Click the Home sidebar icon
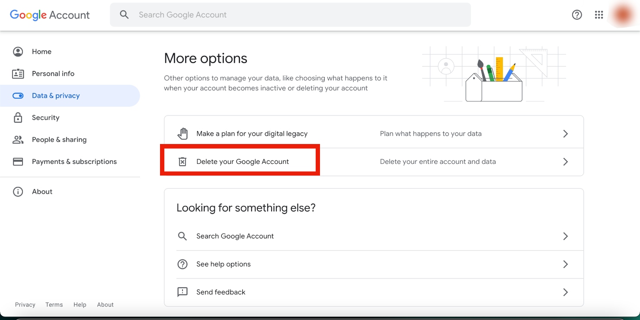This screenshot has width=640, height=320. click(18, 51)
